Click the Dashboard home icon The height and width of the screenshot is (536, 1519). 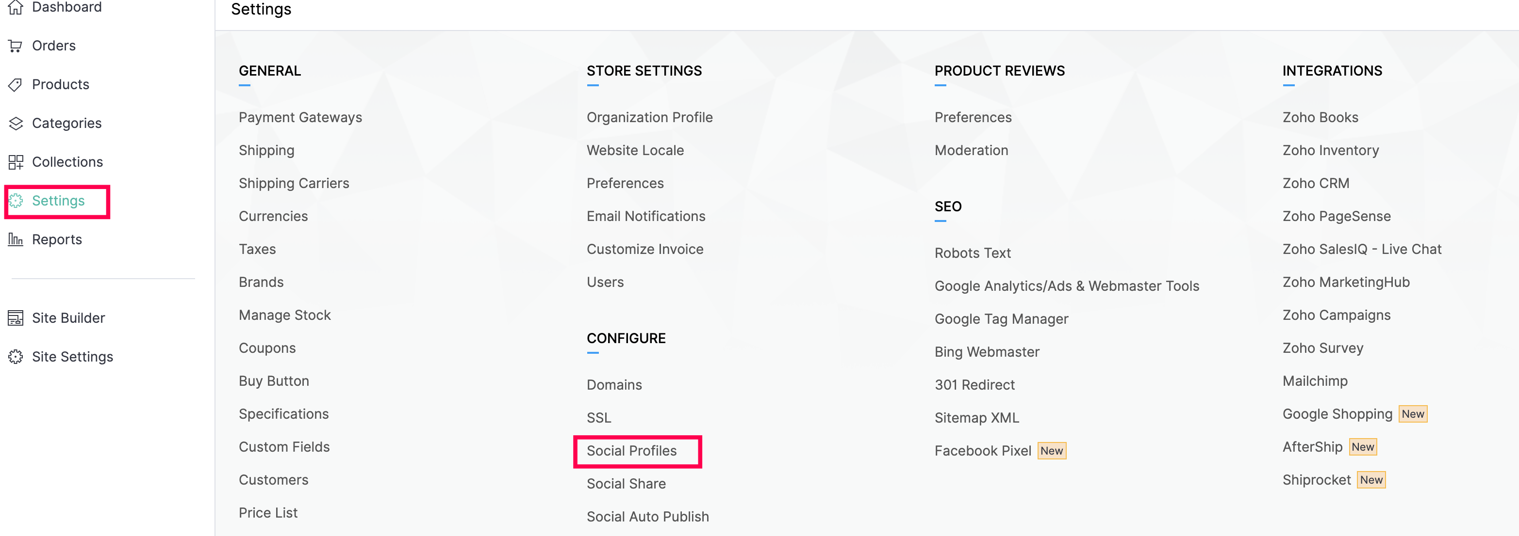(16, 8)
